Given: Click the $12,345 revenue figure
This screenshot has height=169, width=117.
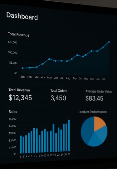Looking at the screenshot, I should point(20,98).
